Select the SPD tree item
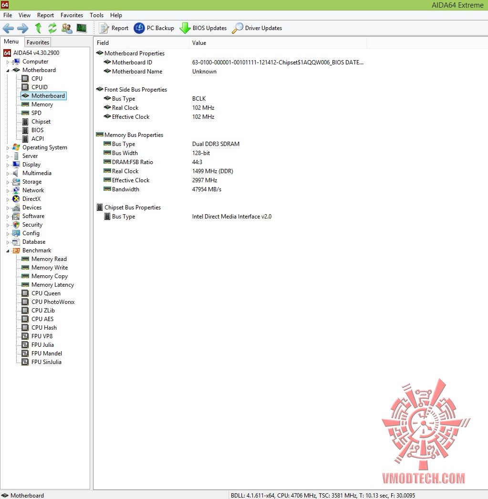The height and width of the screenshot is (499, 488). 36,113
